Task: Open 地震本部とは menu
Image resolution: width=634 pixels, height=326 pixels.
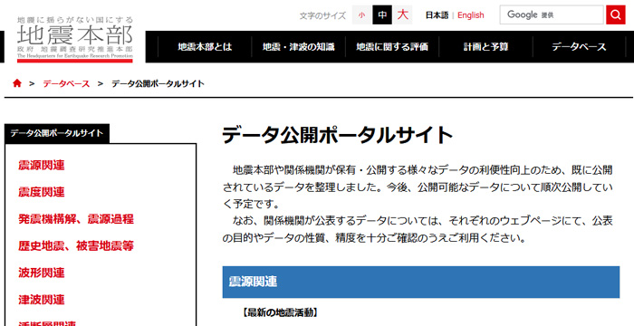Action: click(x=205, y=47)
